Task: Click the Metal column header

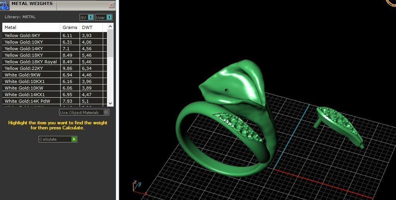Action: tap(31, 27)
